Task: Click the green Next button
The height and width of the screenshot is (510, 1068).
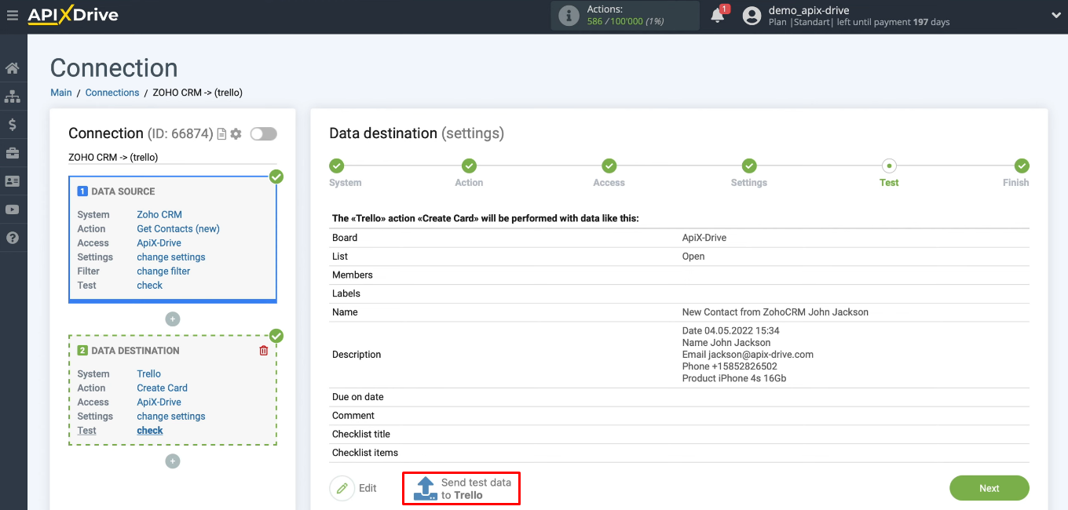Action: click(x=989, y=487)
